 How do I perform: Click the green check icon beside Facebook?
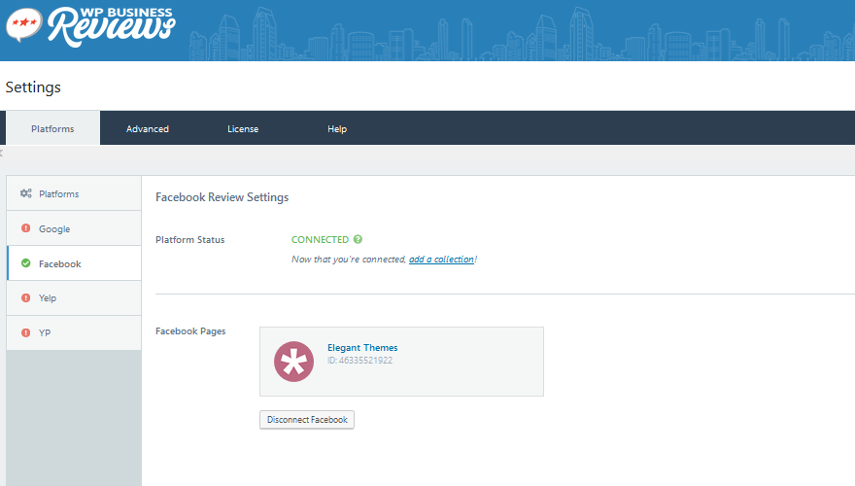(x=25, y=262)
